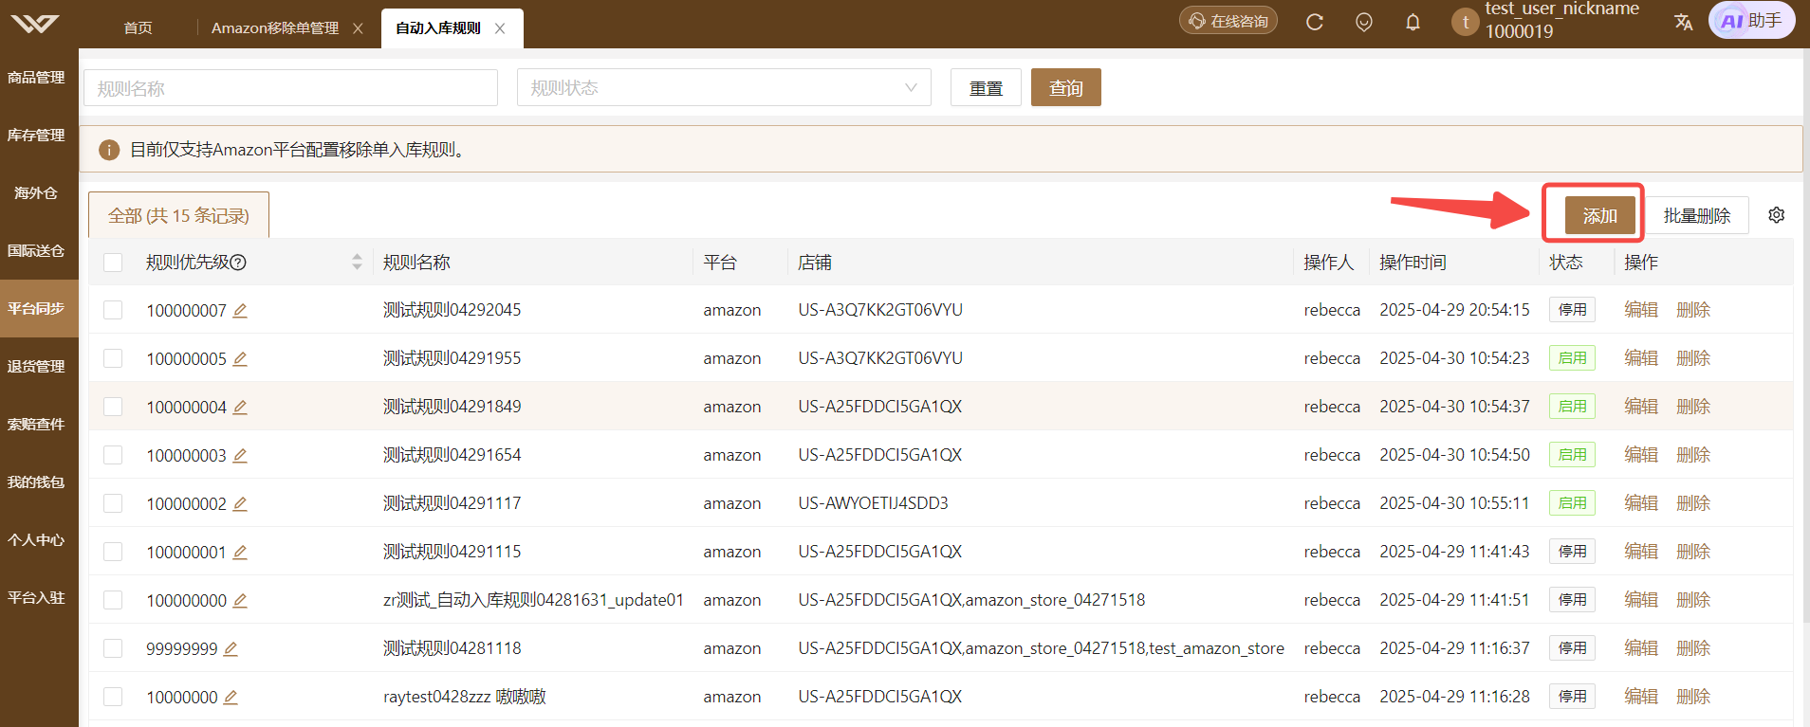The height and width of the screenshot is (727, 1810).
Task: Edit priority pencil for 100000005
Action: click(240, 359)
